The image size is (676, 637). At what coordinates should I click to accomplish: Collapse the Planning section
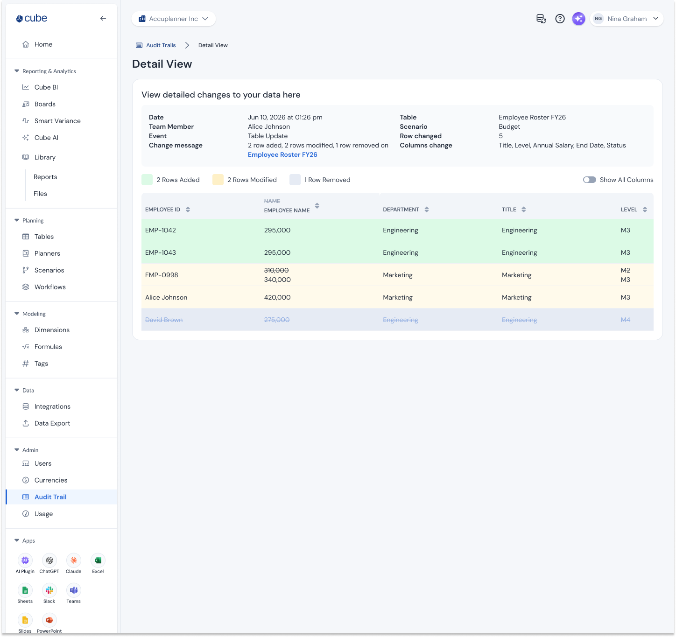pyautogui.click(x=17, y=220)
